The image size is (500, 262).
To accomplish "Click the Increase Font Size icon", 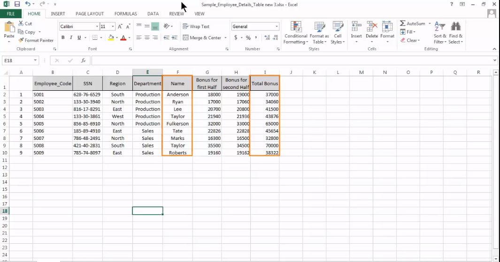I will [x=121, y=27].
